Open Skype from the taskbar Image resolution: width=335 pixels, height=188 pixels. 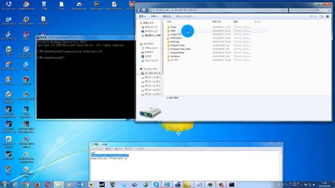click(x=156, y=184)
